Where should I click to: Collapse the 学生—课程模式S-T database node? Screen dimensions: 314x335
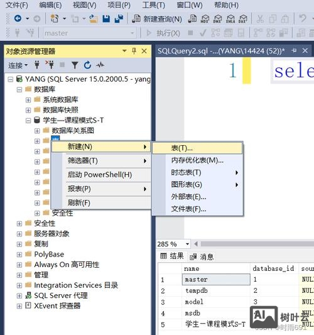click(x=28, y=121)
